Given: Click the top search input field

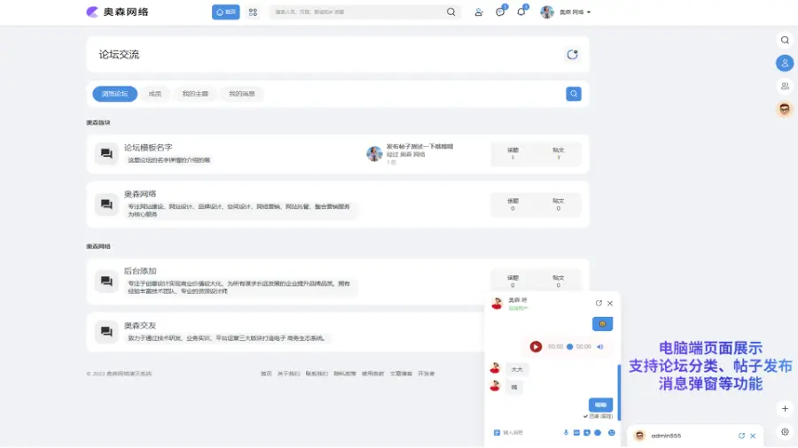Looking at the screenshot, I should click(357, 12).
